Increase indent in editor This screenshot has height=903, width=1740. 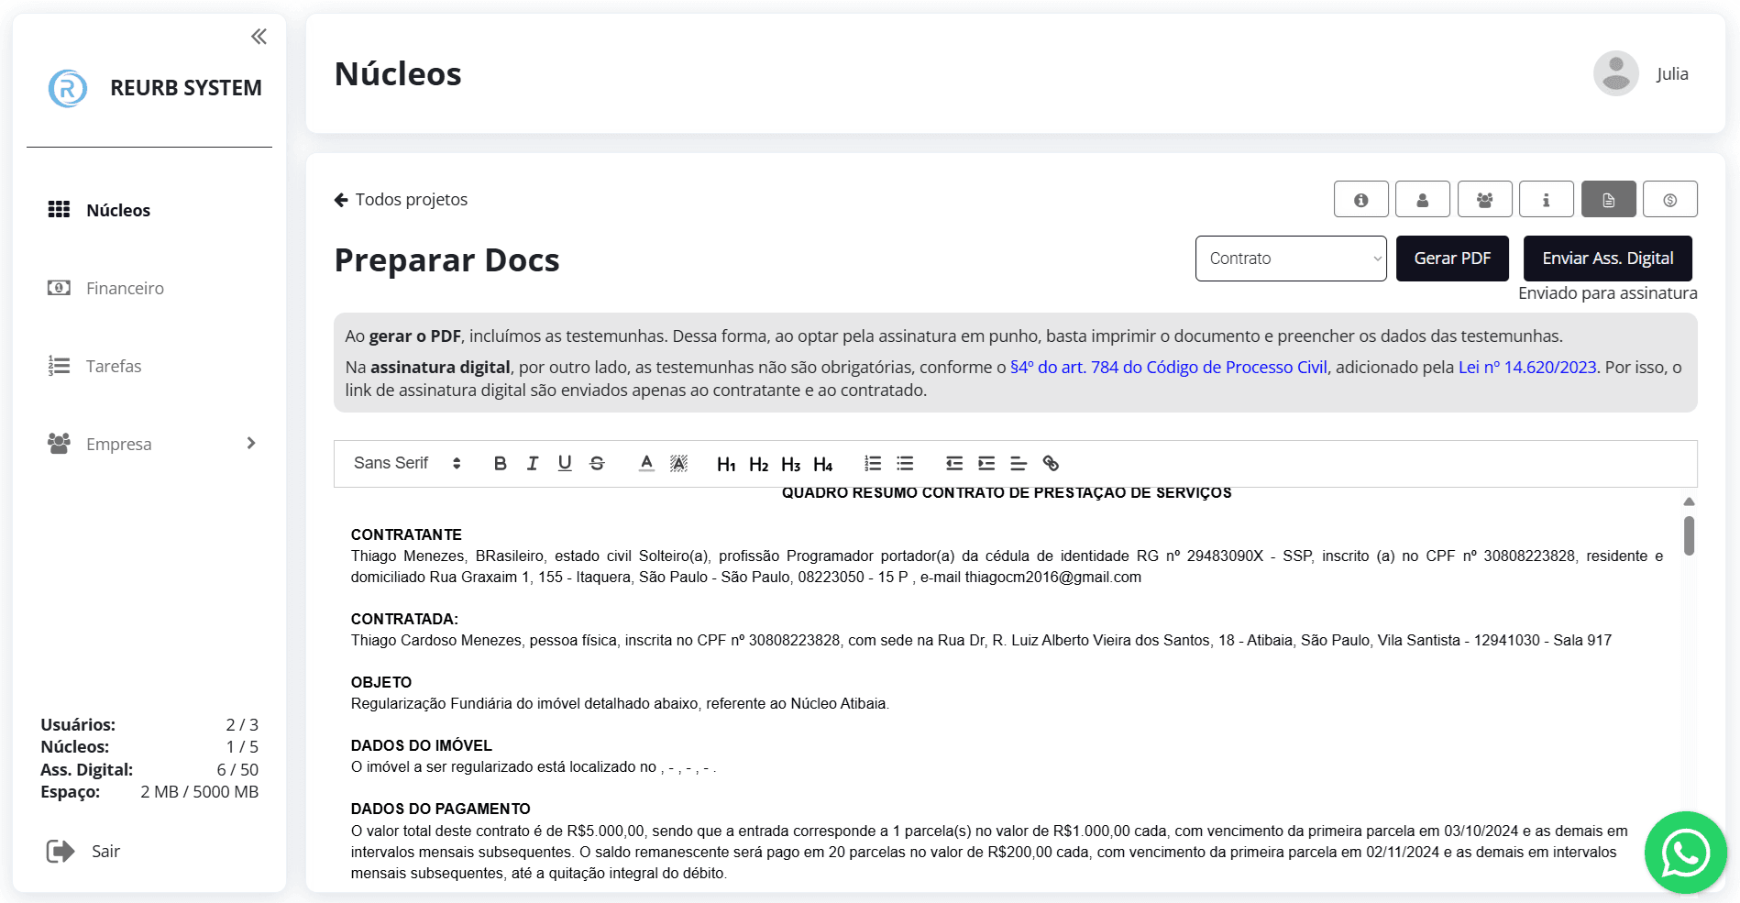point(986,463)
